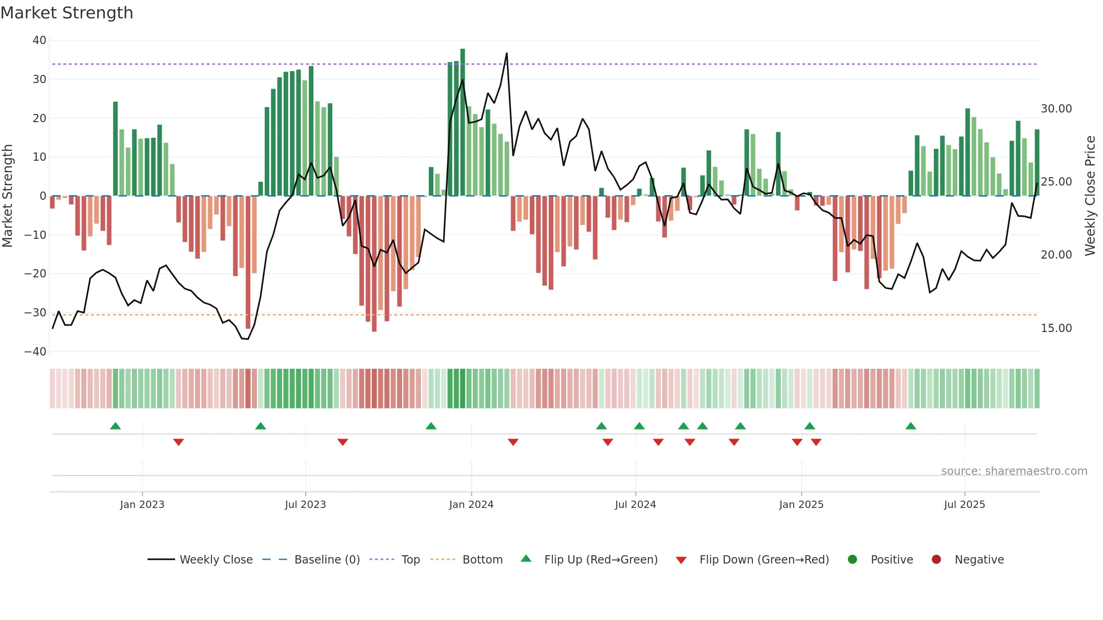1103x620 pixels.
Task: Toggle the Bottom legend entry
Action: click(466, 559)
